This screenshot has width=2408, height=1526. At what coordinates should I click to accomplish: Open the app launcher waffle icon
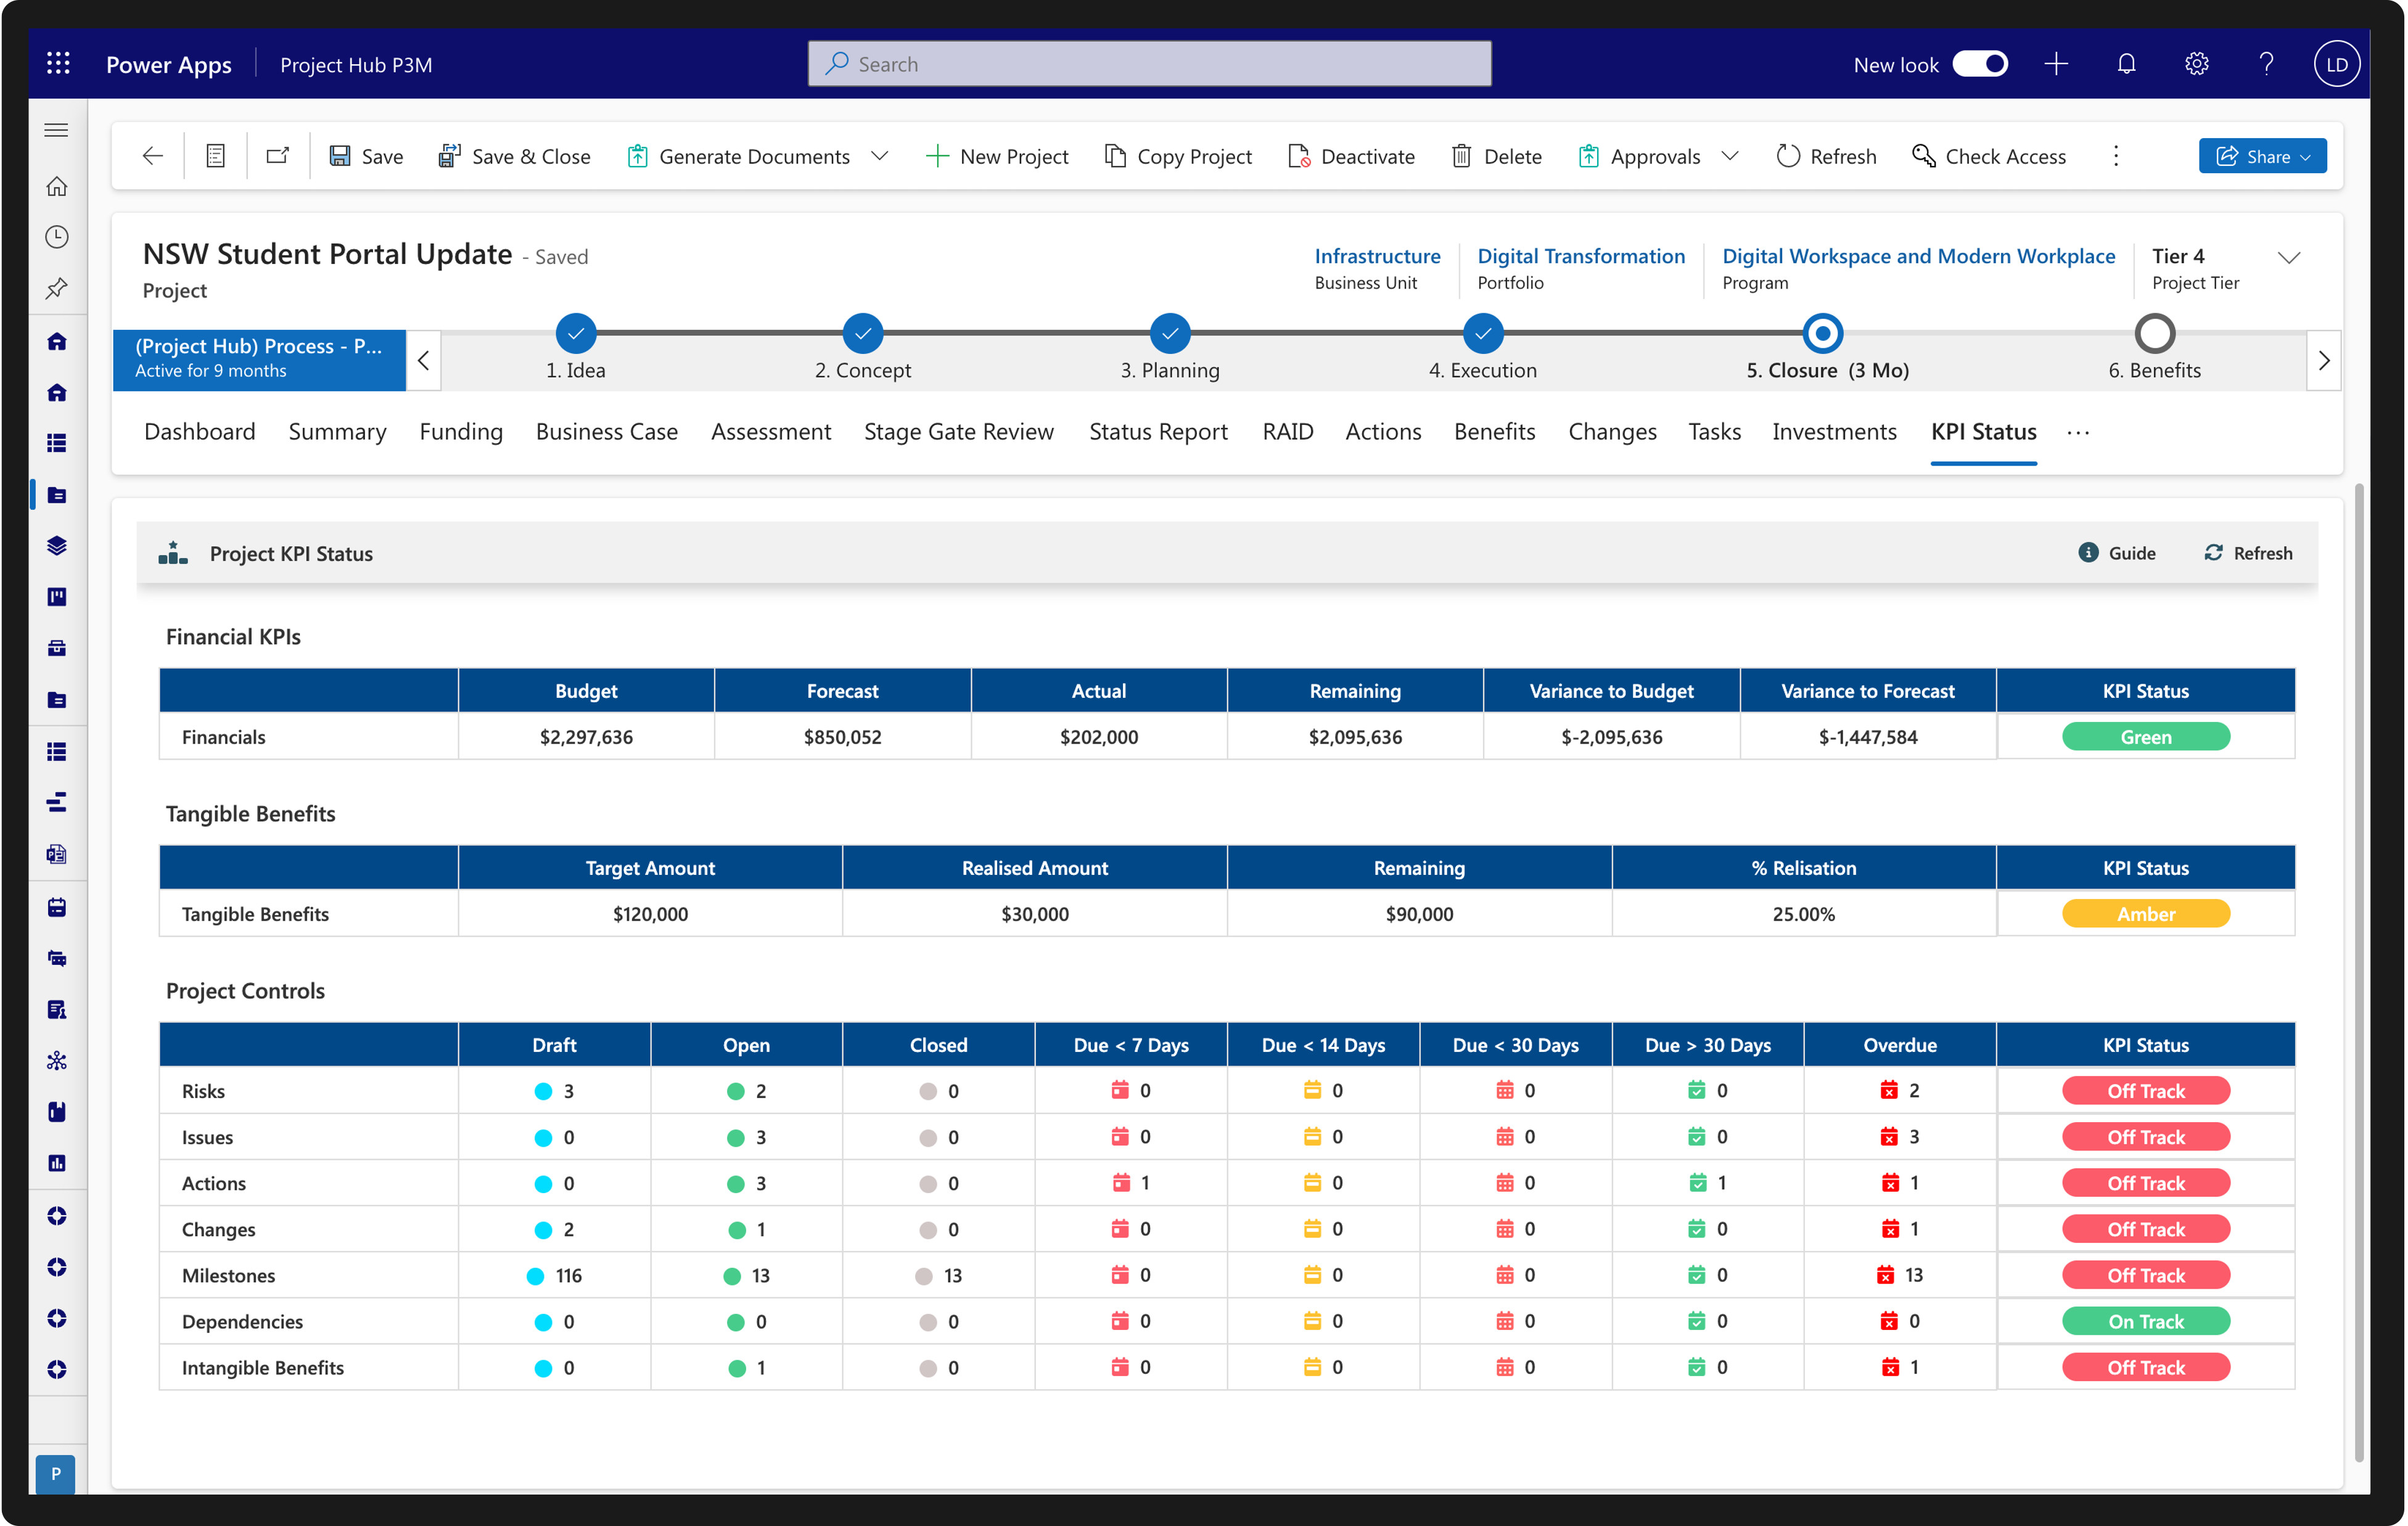coord(58,64)
